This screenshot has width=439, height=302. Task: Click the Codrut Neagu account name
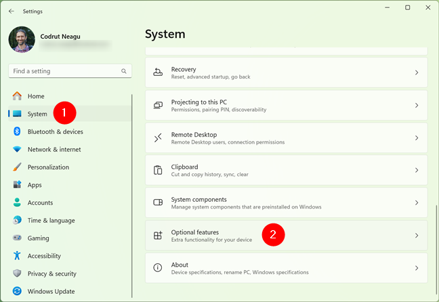tap(60, 37)
